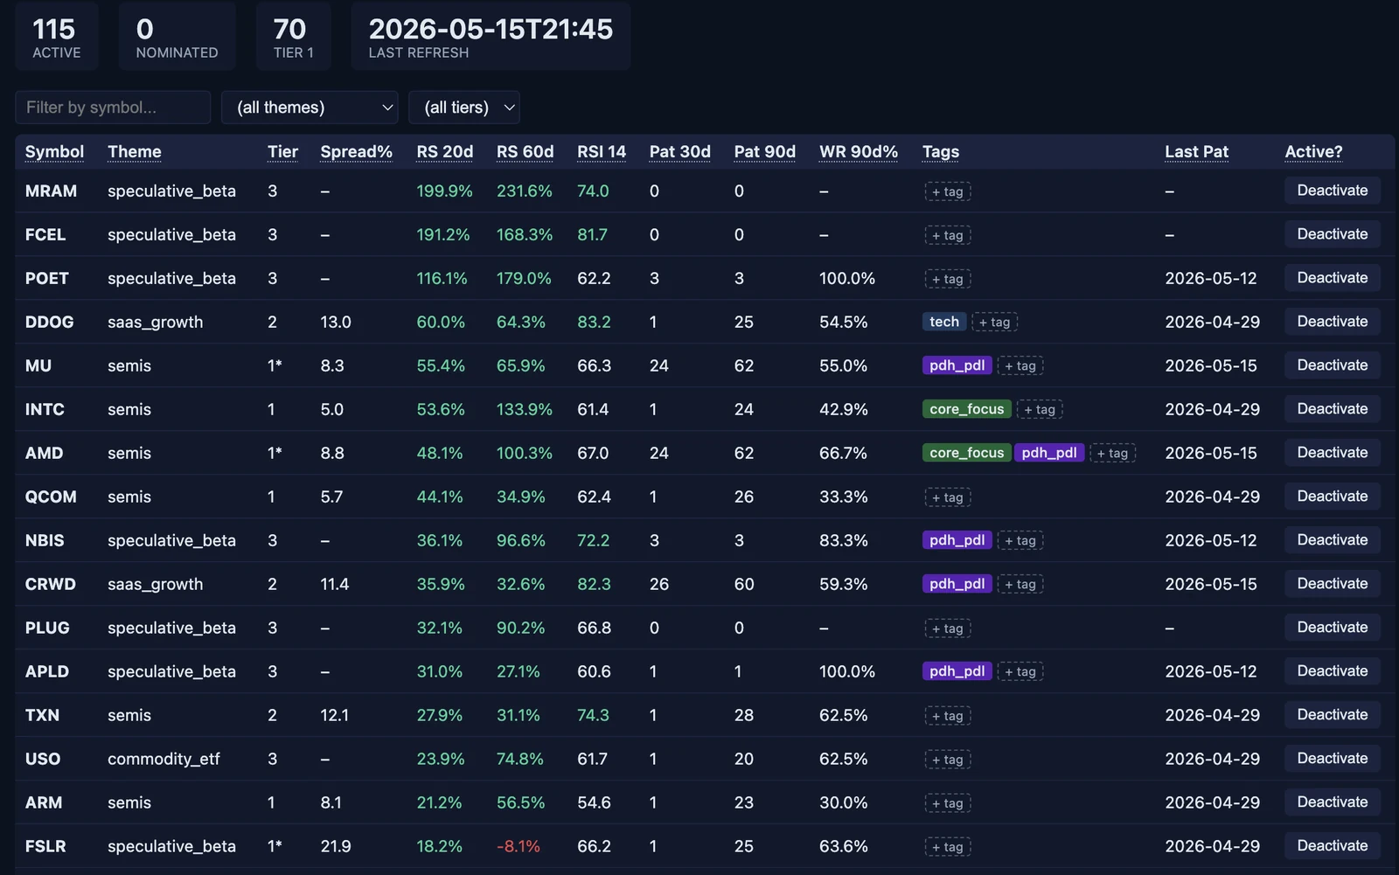Deactivate the PLUG row
The image size is (1399, 875).
coord(1332,628)
